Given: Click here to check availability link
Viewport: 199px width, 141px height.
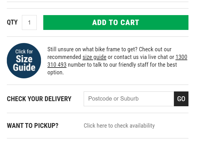Looking at the screenshot, I should coord(119,126).
